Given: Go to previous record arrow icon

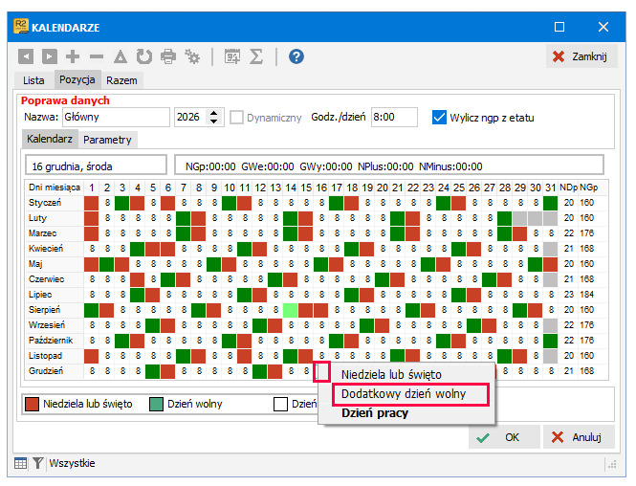Looking at the screenshot, I should coord(26,56).
